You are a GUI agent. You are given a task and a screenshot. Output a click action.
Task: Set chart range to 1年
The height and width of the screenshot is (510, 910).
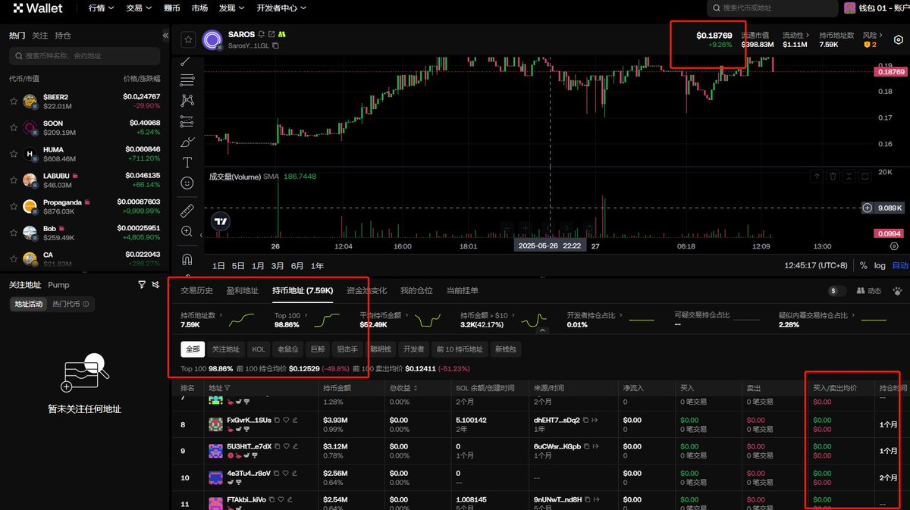[x=317, y=266]
